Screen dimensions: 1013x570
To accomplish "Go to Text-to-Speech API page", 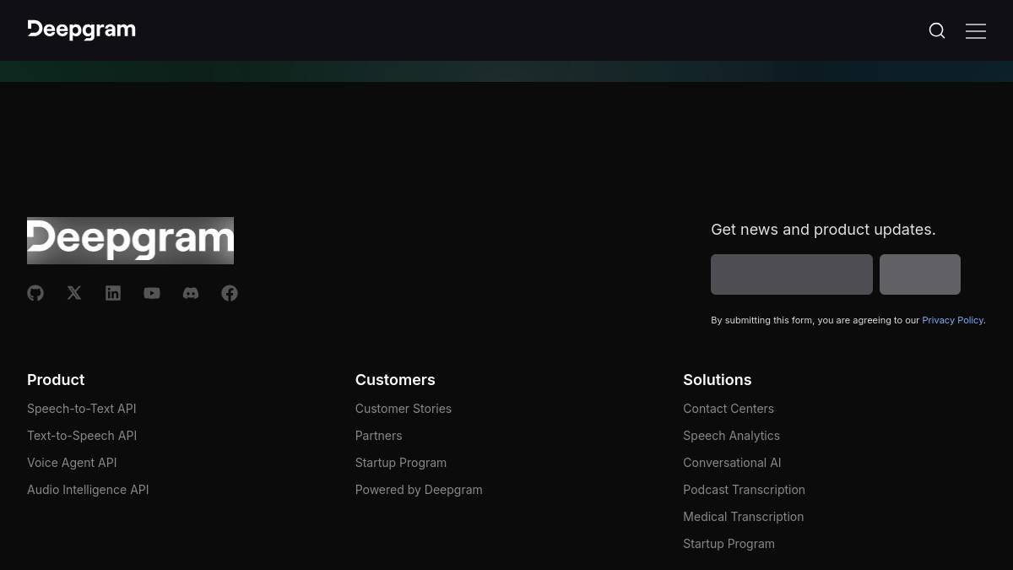I will pos(82,436).
